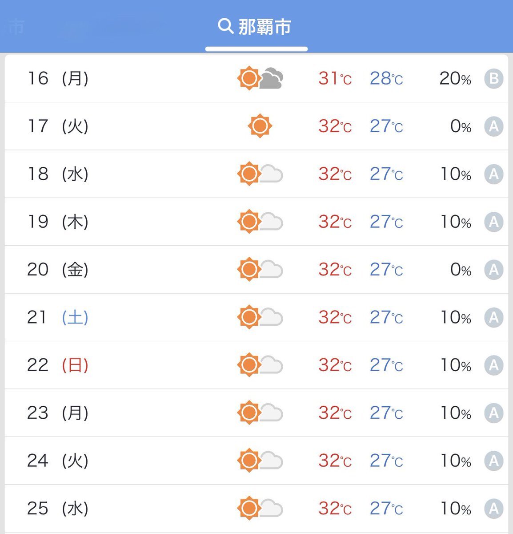The height and width of the screenshot is (534, 513).
Task: Tap the search magnifier icon beside 那覇市
Action: [225, 26]
